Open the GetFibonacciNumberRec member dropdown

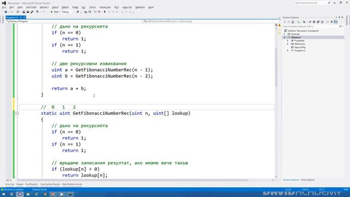212,21
